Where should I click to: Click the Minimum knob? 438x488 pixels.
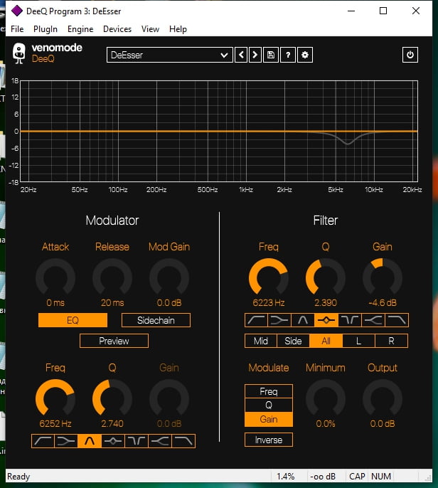pos(326,398)
